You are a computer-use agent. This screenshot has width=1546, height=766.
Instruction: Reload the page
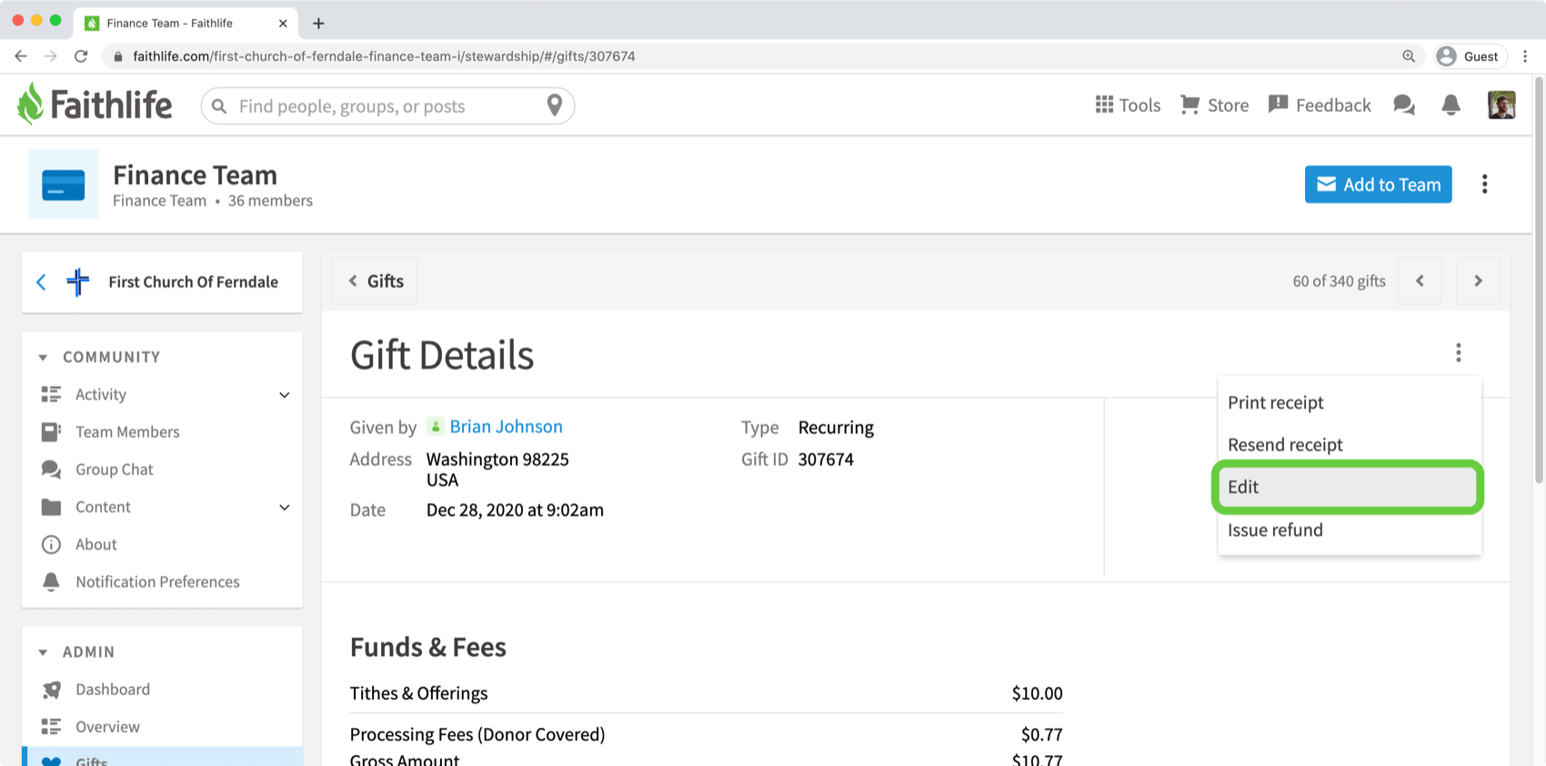point(81,56)
